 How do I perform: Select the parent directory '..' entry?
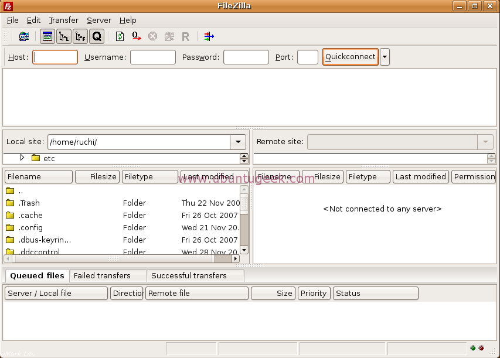pyautogui.click(x=122, y=191)
